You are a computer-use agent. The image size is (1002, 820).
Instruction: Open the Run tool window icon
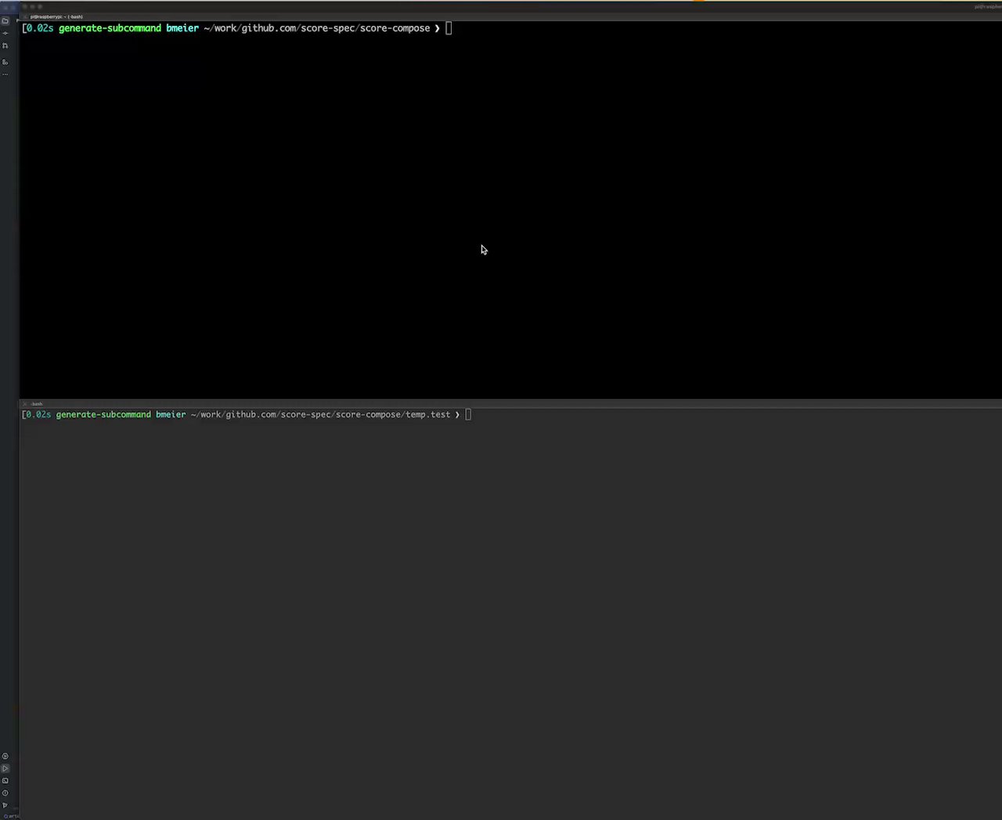[x=5, y=769]
